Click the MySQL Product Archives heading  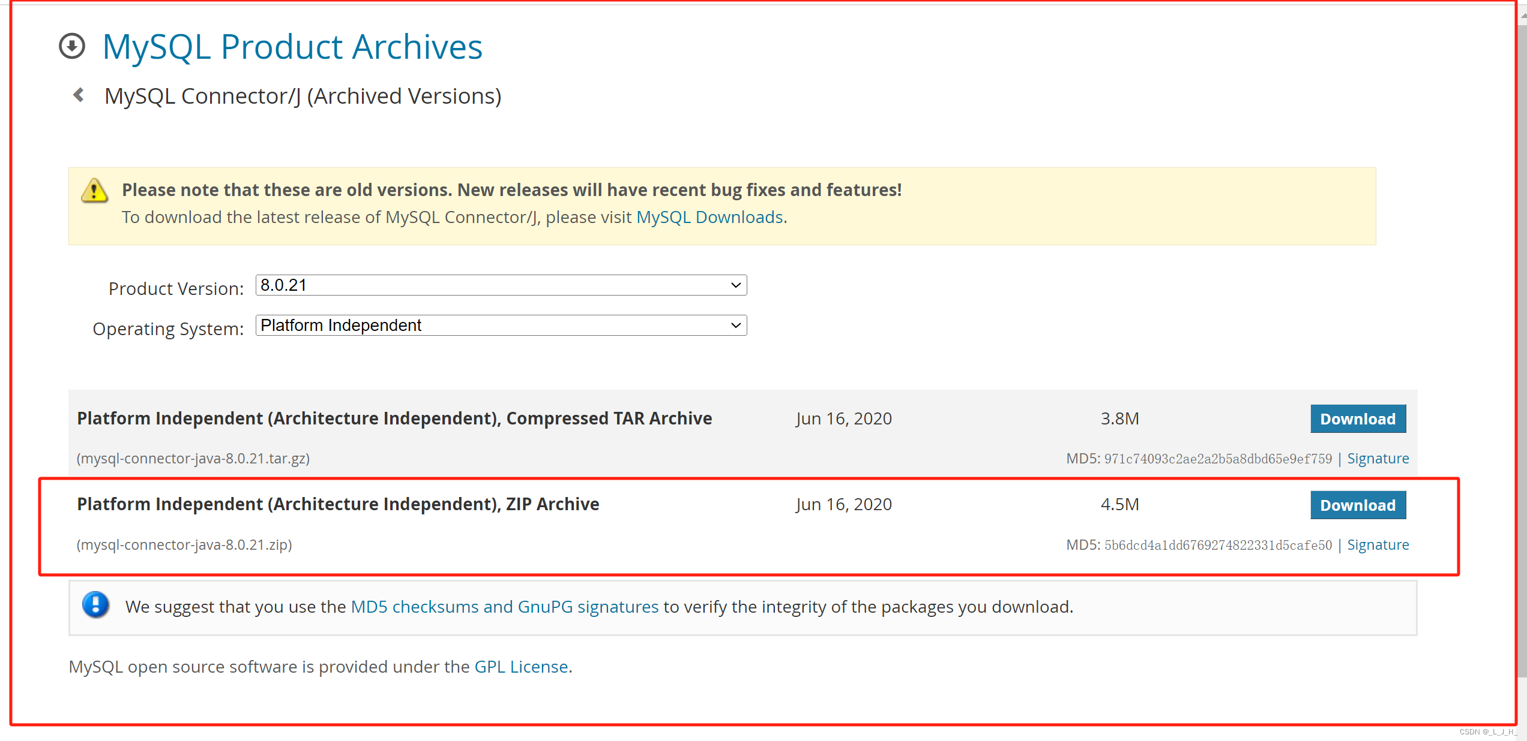click(292, 47)
